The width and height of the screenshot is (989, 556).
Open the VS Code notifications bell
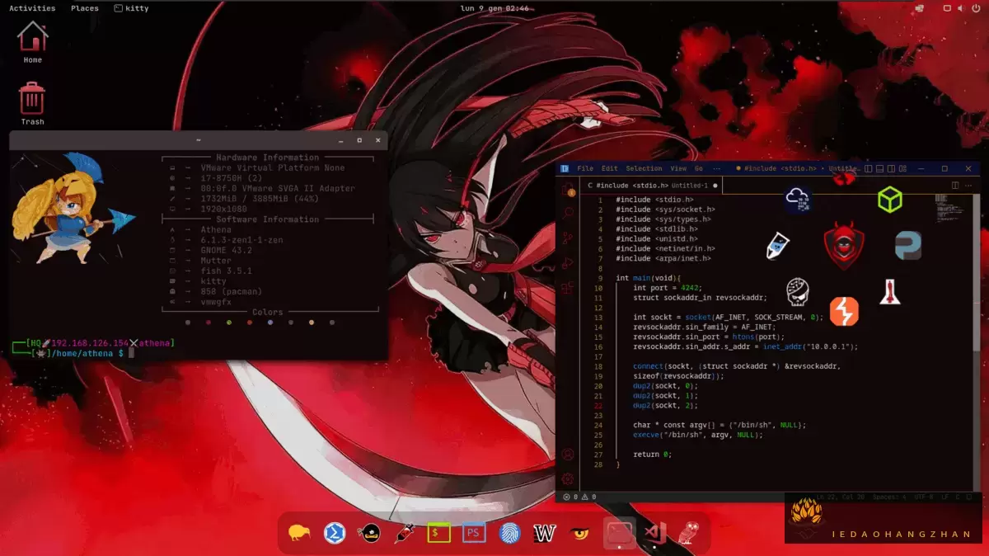click(x=969, y=497)
